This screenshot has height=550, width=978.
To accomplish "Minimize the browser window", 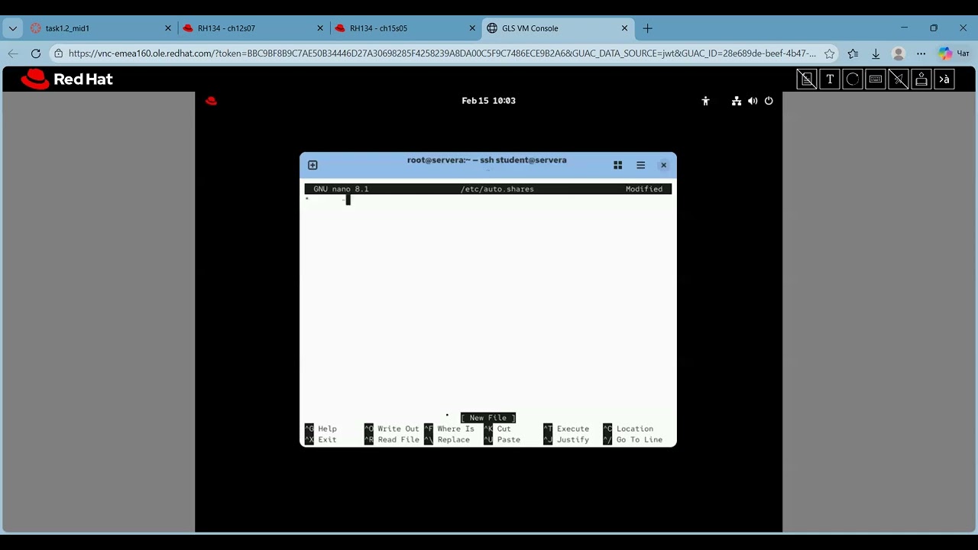I will pos(904,28).
